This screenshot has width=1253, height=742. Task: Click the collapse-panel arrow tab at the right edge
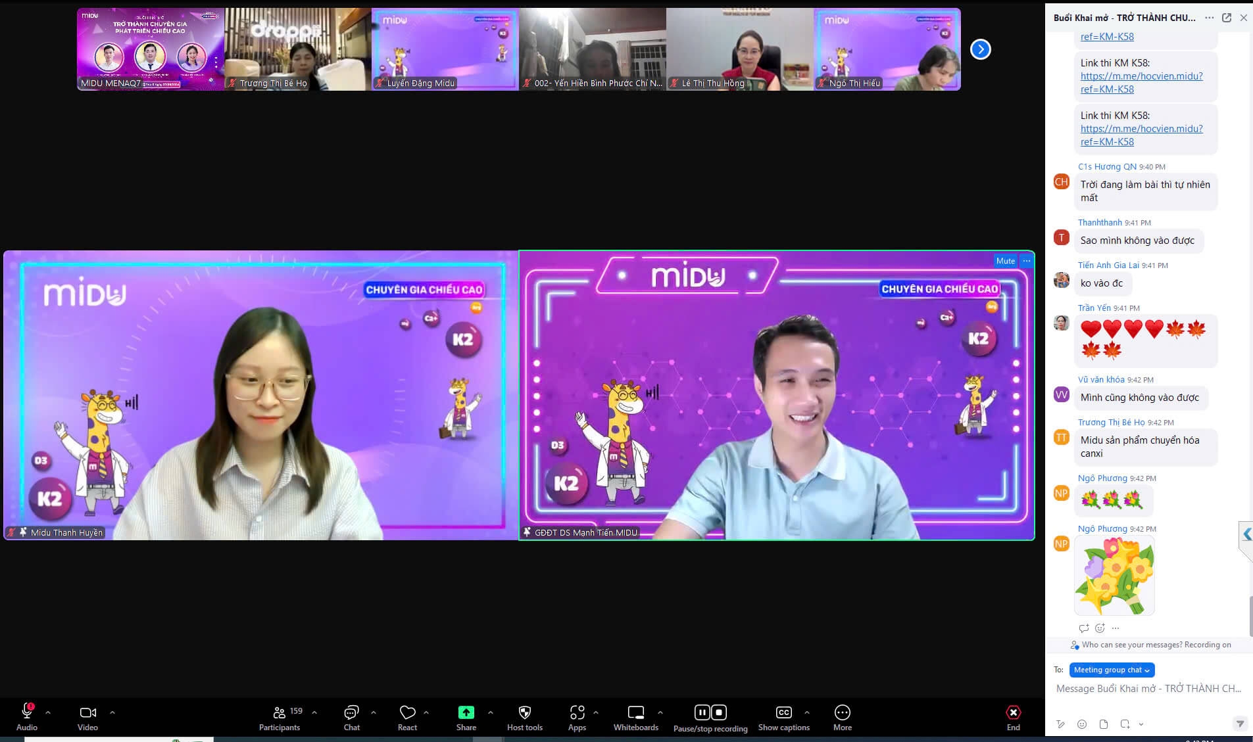(x=1246, y=535)
